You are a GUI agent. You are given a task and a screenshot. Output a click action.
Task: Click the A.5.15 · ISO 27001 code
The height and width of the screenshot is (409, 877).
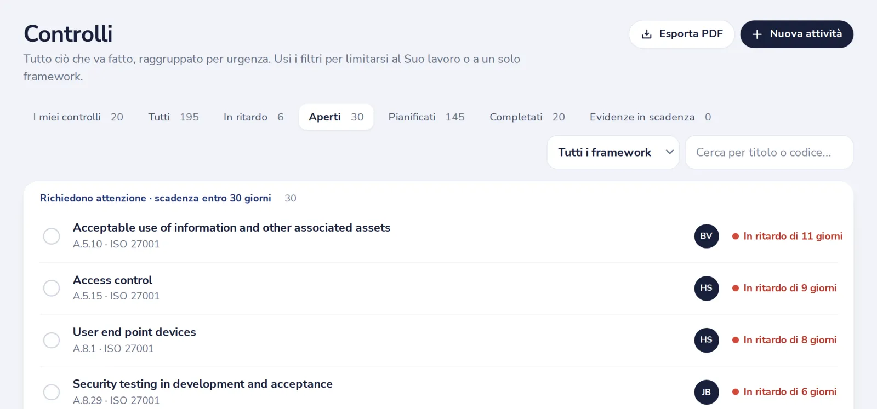[x=116, y=296]
